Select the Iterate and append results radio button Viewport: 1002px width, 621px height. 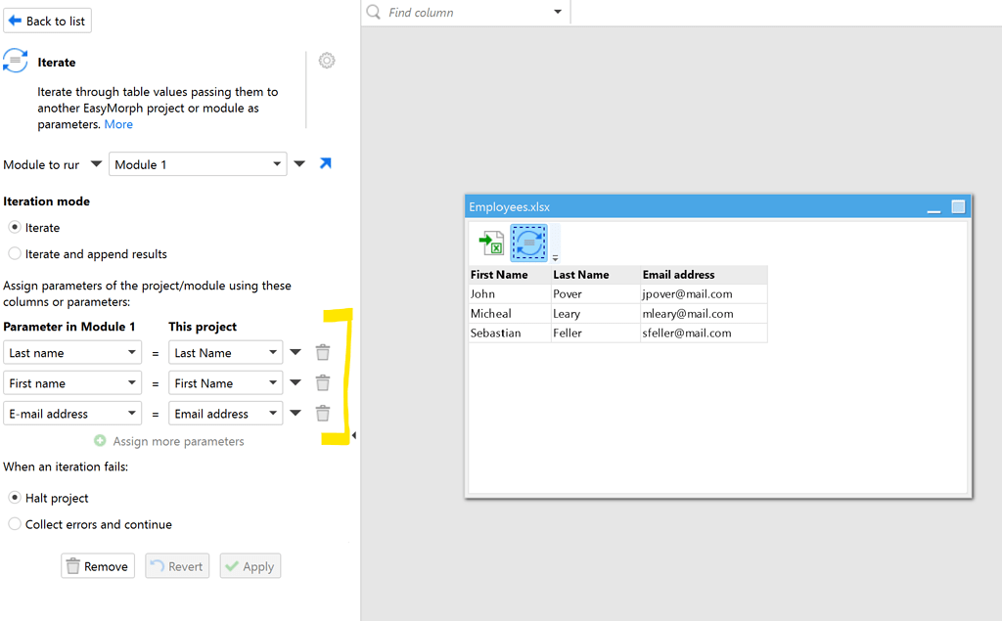click(15, 253)
